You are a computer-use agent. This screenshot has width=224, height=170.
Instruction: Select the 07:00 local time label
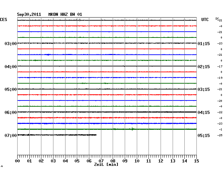[x=11, y=135]
